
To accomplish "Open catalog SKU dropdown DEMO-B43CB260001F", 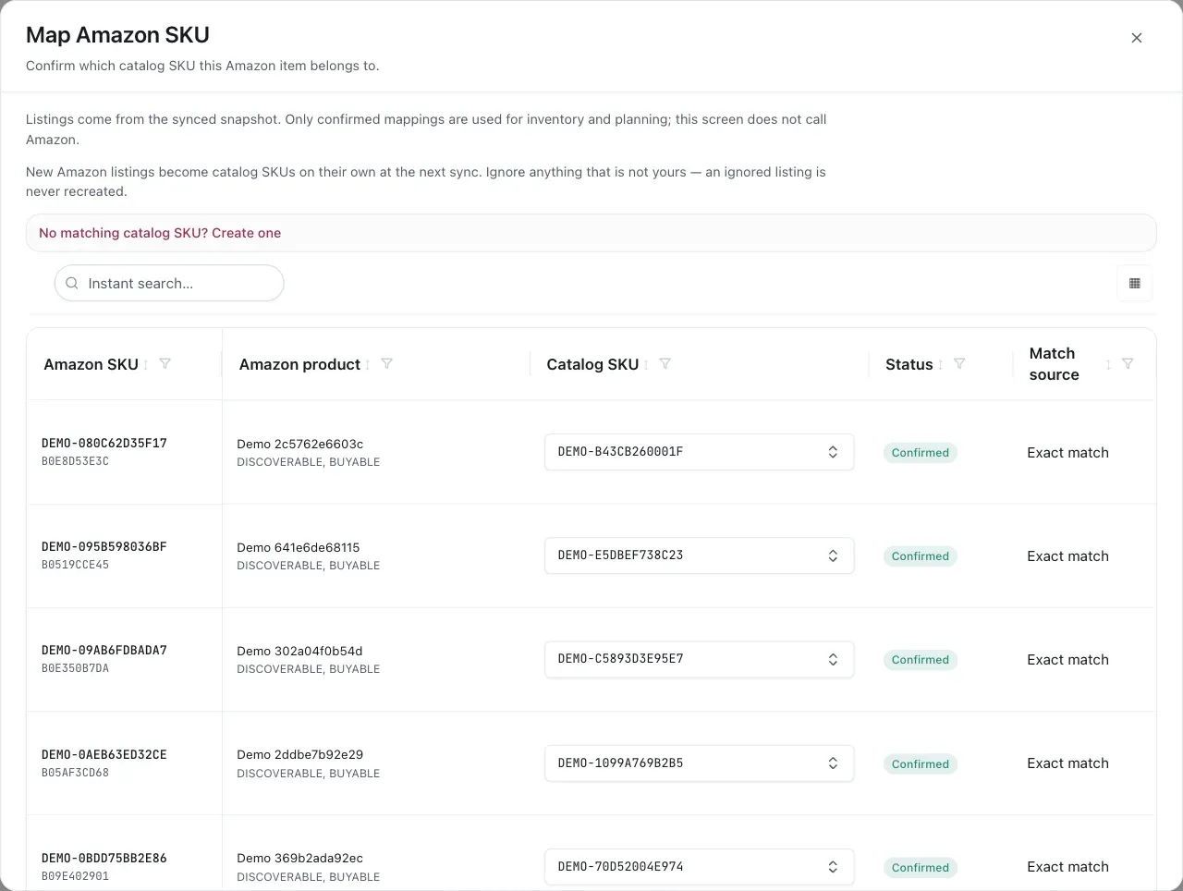I will click(x=699, y=452).
